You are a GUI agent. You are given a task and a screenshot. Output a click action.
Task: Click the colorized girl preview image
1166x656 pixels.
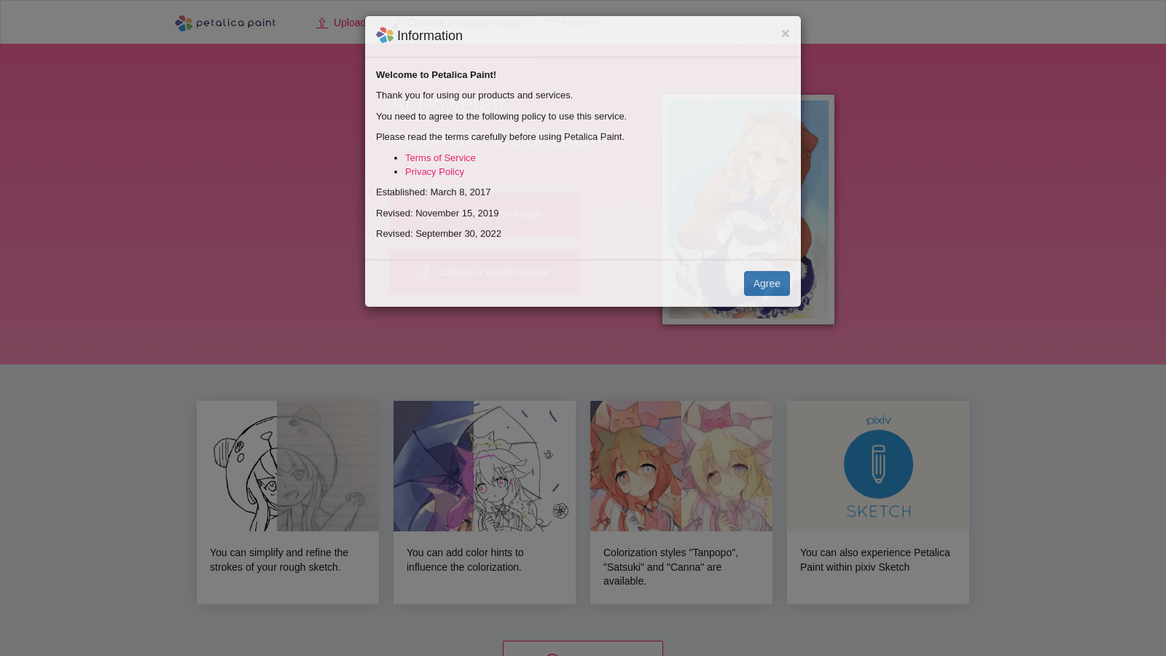tap(748, 209)
